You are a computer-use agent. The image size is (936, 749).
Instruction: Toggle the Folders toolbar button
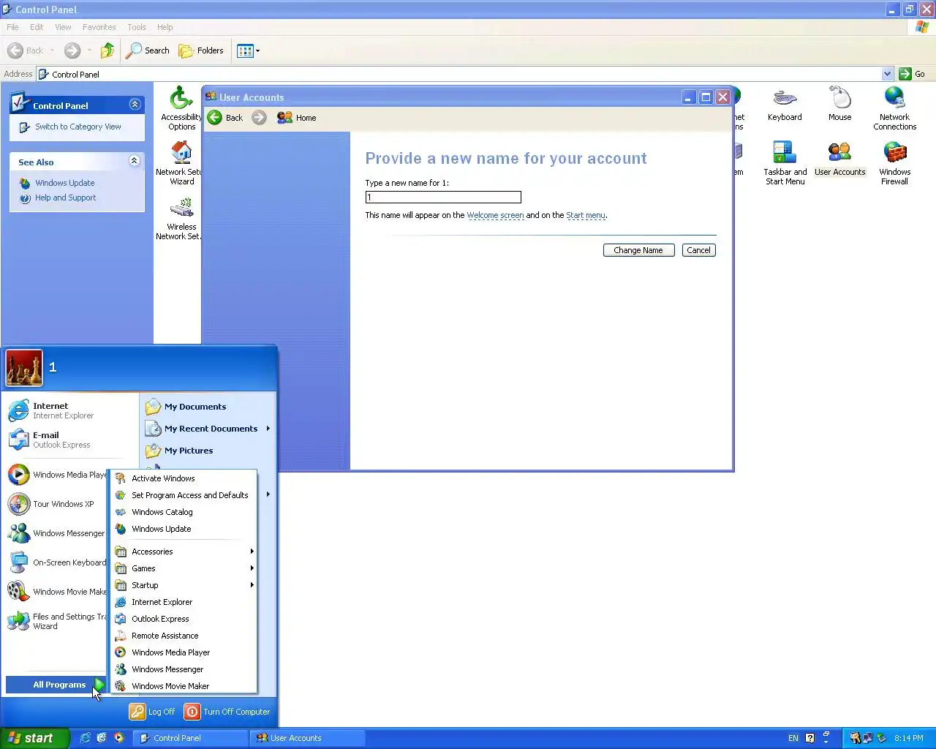click(201, 50)
